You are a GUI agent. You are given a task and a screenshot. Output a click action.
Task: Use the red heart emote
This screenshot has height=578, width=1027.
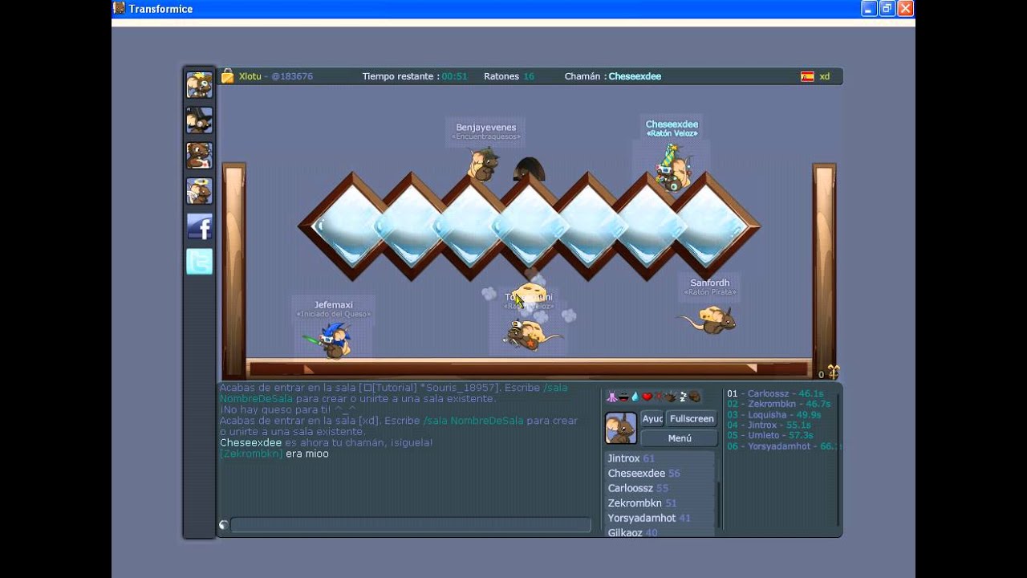pyautogui.click(x=647, y=397)
